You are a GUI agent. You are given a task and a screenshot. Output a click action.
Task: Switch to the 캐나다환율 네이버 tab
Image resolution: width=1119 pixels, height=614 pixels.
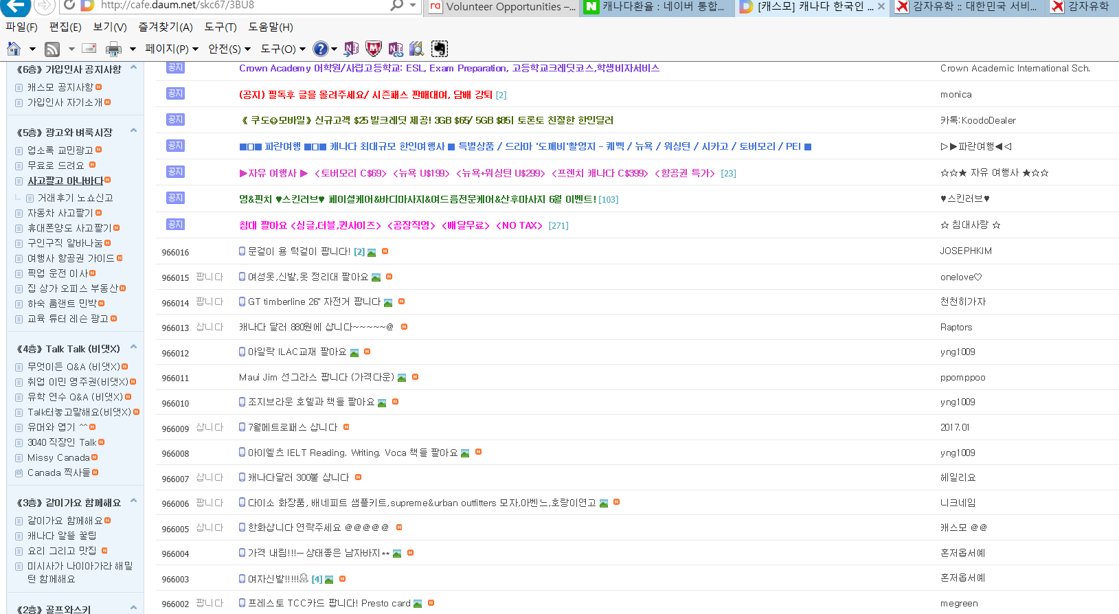(x=656, y=7)
